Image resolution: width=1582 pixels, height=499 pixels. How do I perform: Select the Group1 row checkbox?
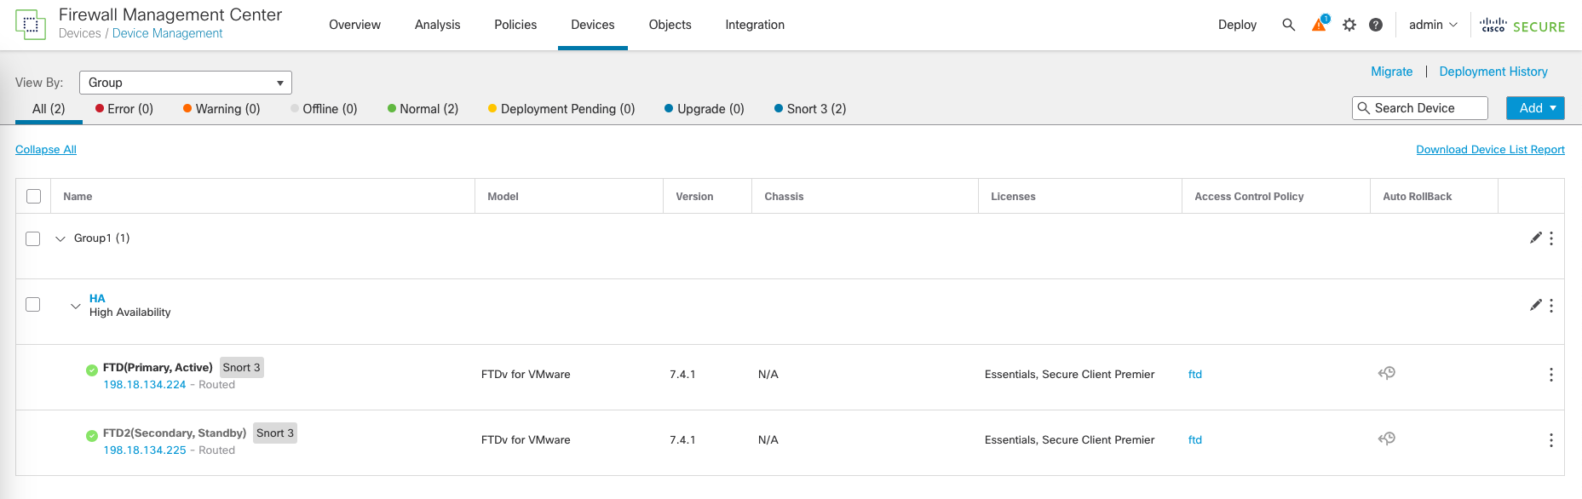click(33, 238)
